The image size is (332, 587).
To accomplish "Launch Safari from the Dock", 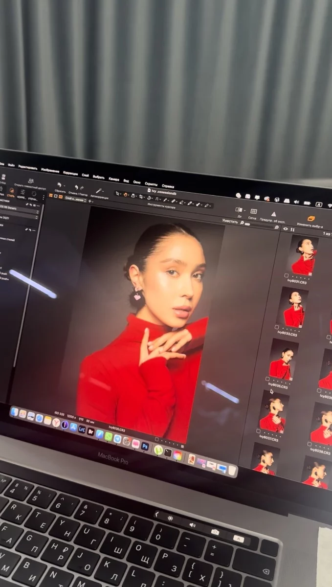I will point(39,418).
